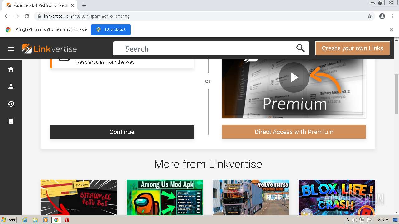Click the network tray icon
Image resolution: width=399 pixels, height=224 pixels.
coord(362,220)
